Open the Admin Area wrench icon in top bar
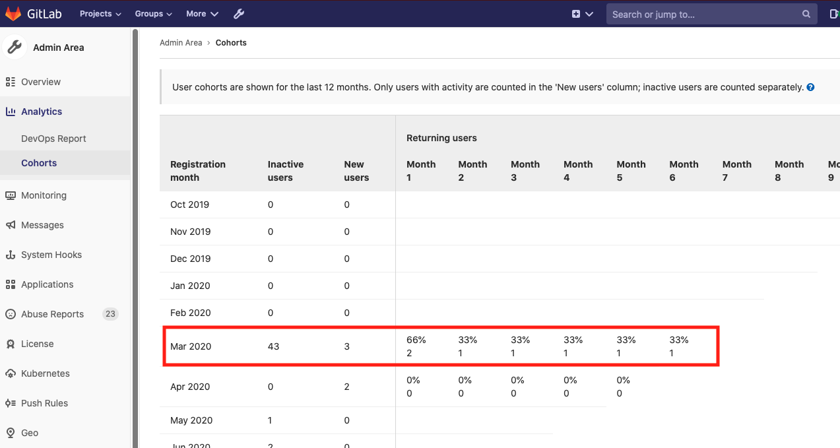This screenshot has height=448, width=840. [238, 13]
